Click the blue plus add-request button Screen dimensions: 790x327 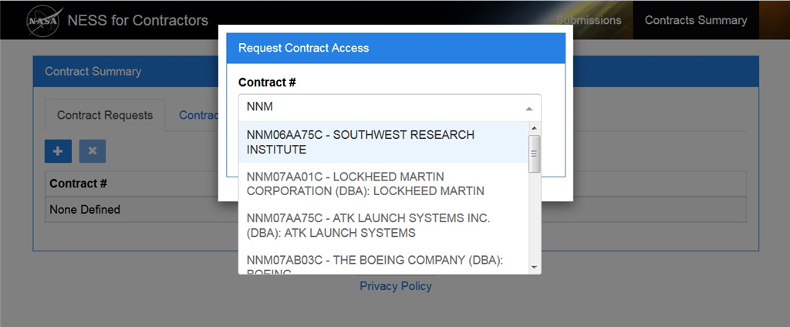58,151
